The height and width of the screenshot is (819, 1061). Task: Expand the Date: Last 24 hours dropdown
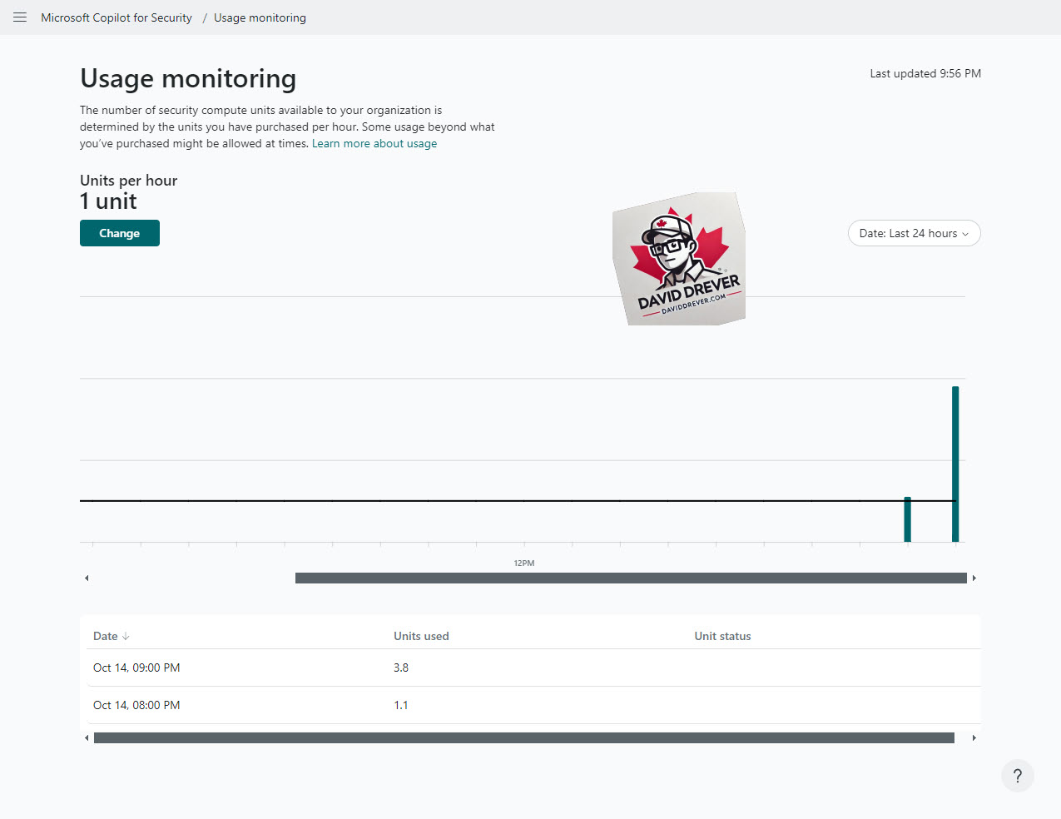coord(914,233)
